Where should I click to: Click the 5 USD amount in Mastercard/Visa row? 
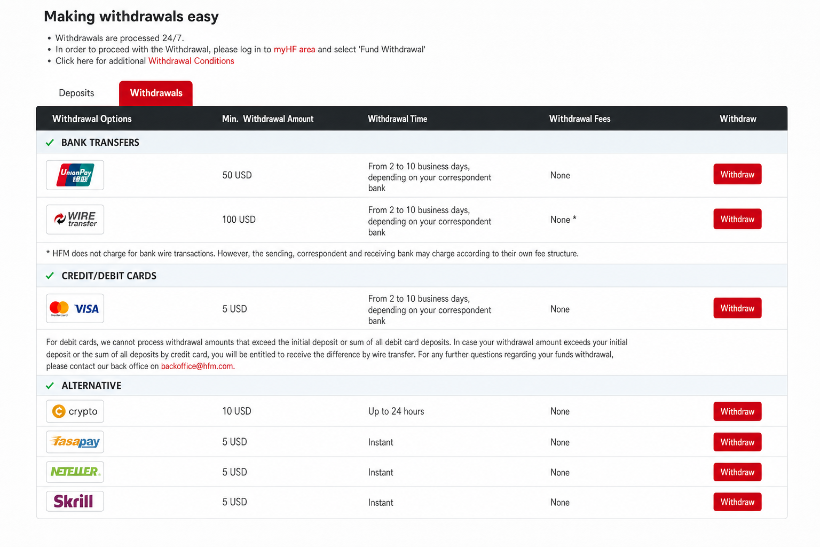coord(234,309)
